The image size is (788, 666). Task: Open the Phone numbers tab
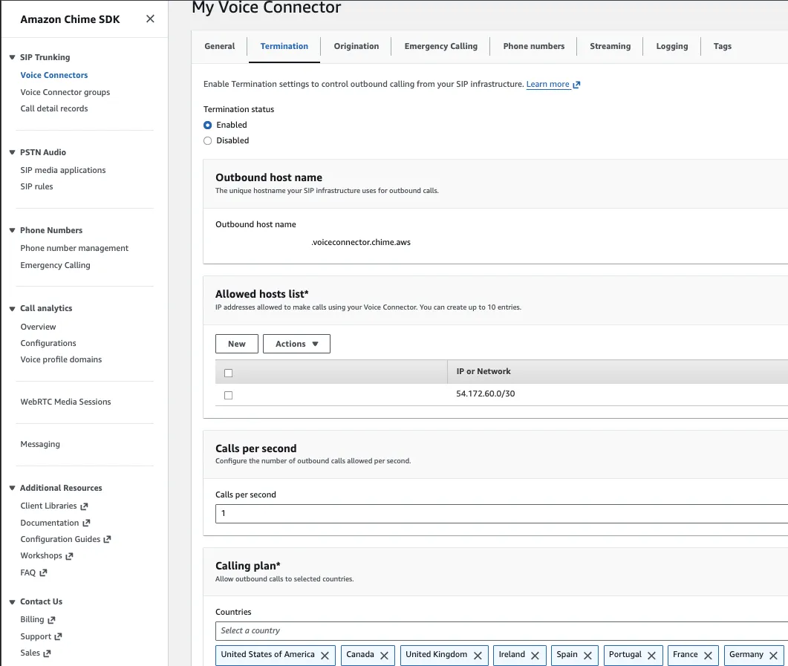click(534, 46)
